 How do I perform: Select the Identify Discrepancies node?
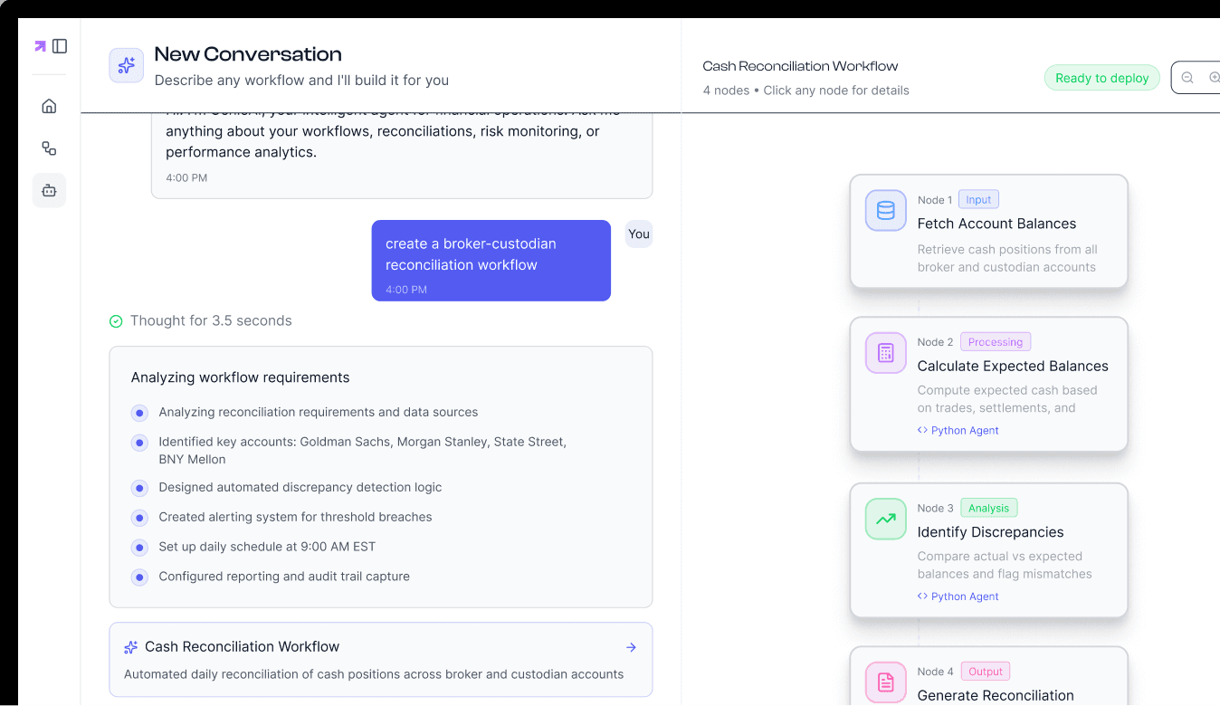tap(989, 550)
